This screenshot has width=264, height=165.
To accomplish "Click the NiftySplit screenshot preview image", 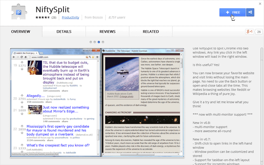I will click(x=97, y=103).
